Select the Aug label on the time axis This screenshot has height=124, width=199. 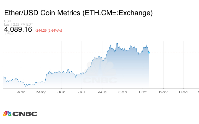(102, 92)
